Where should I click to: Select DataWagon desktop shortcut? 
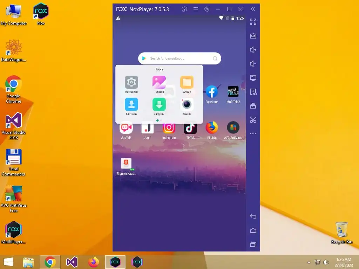tap(14, 50)
